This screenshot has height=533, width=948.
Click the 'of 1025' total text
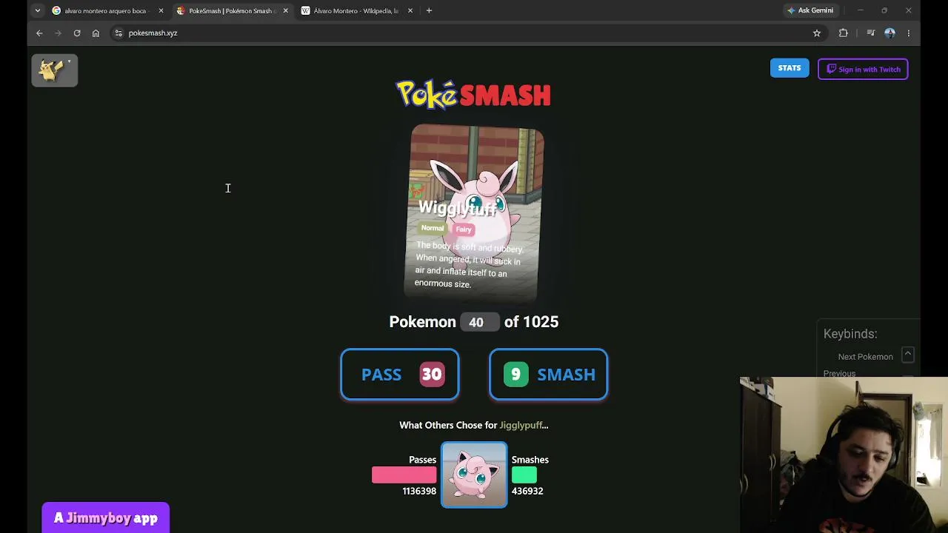[531, 322]
